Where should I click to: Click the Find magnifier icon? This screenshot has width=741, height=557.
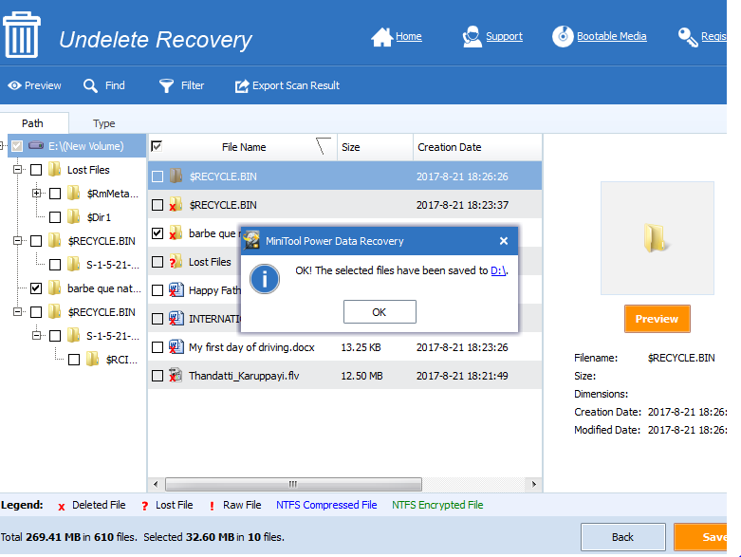tap(90, 86)
